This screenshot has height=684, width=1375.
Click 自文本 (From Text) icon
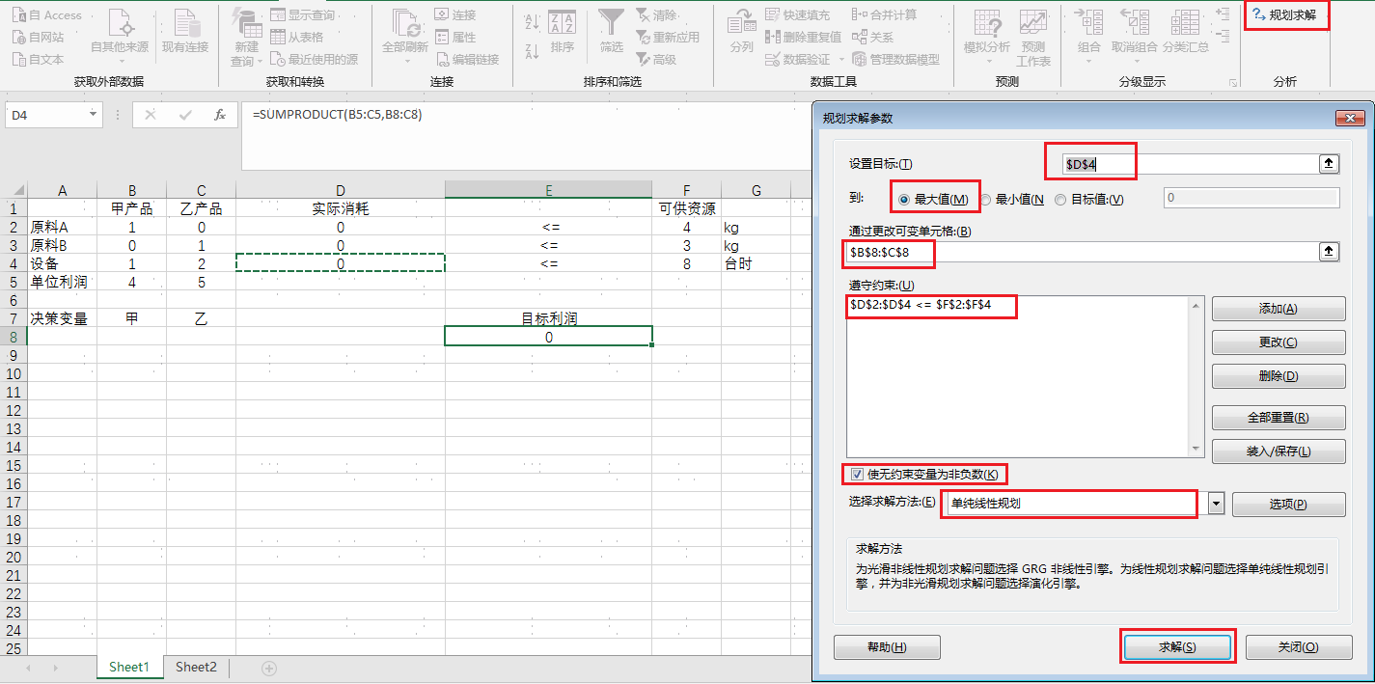point(19,59)
